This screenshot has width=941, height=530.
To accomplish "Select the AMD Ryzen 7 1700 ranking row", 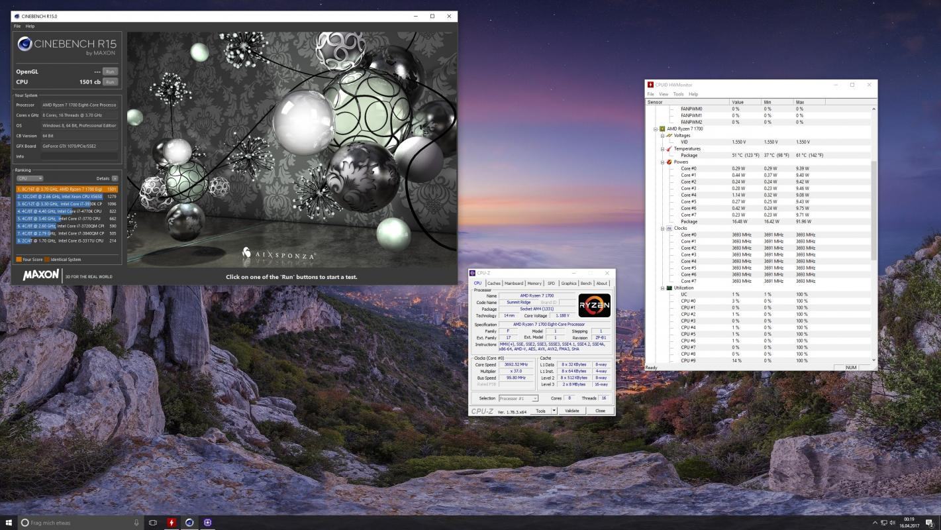I will click(67, 189).
